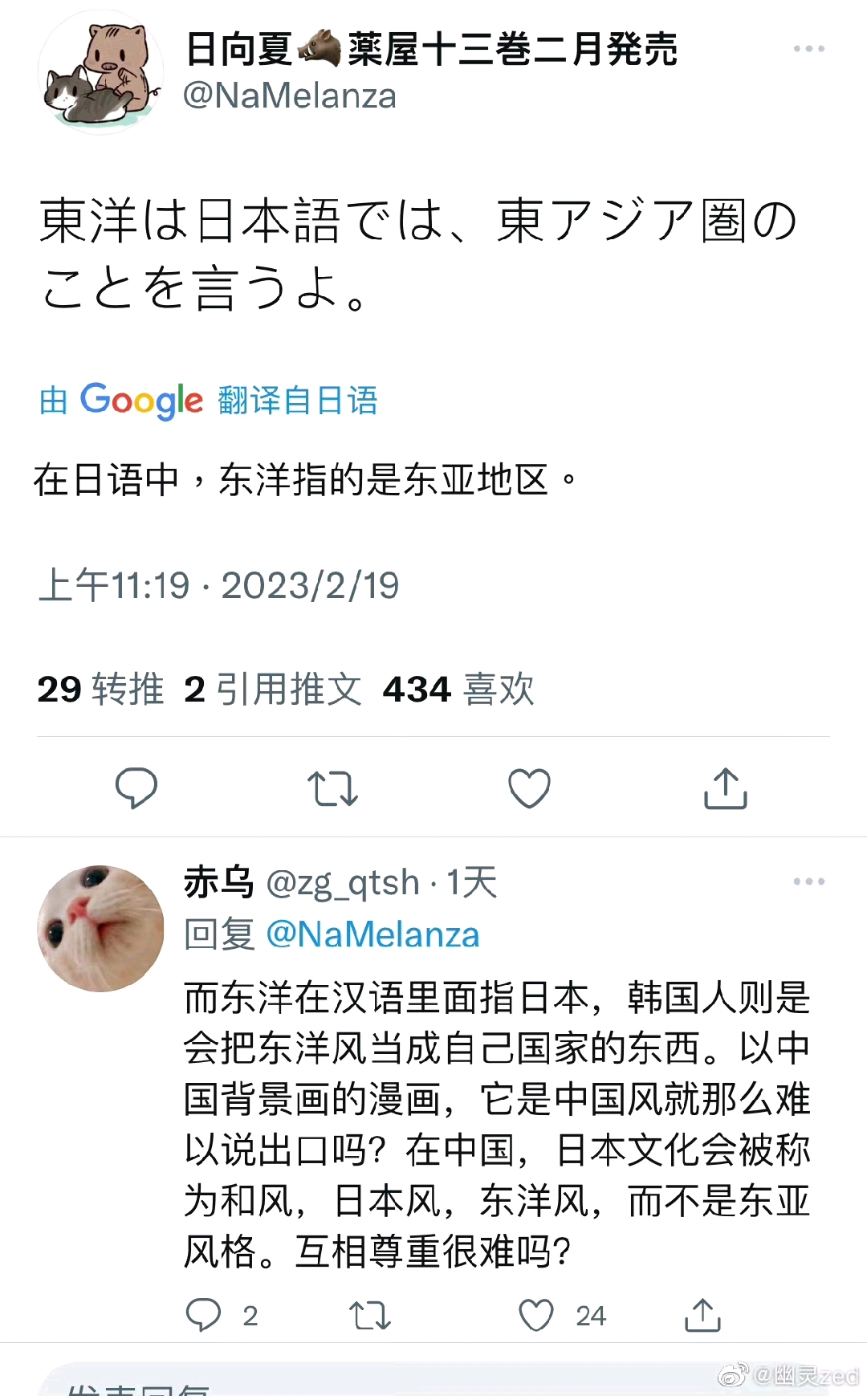867x1396 pixels.
Task: Like the main tweet with the heart icon
Action: [x=530, y=788]
